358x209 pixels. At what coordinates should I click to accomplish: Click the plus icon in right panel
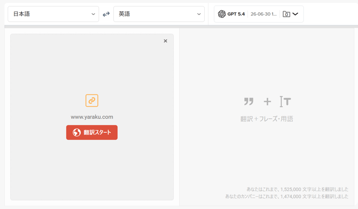[x=267, y=101]
